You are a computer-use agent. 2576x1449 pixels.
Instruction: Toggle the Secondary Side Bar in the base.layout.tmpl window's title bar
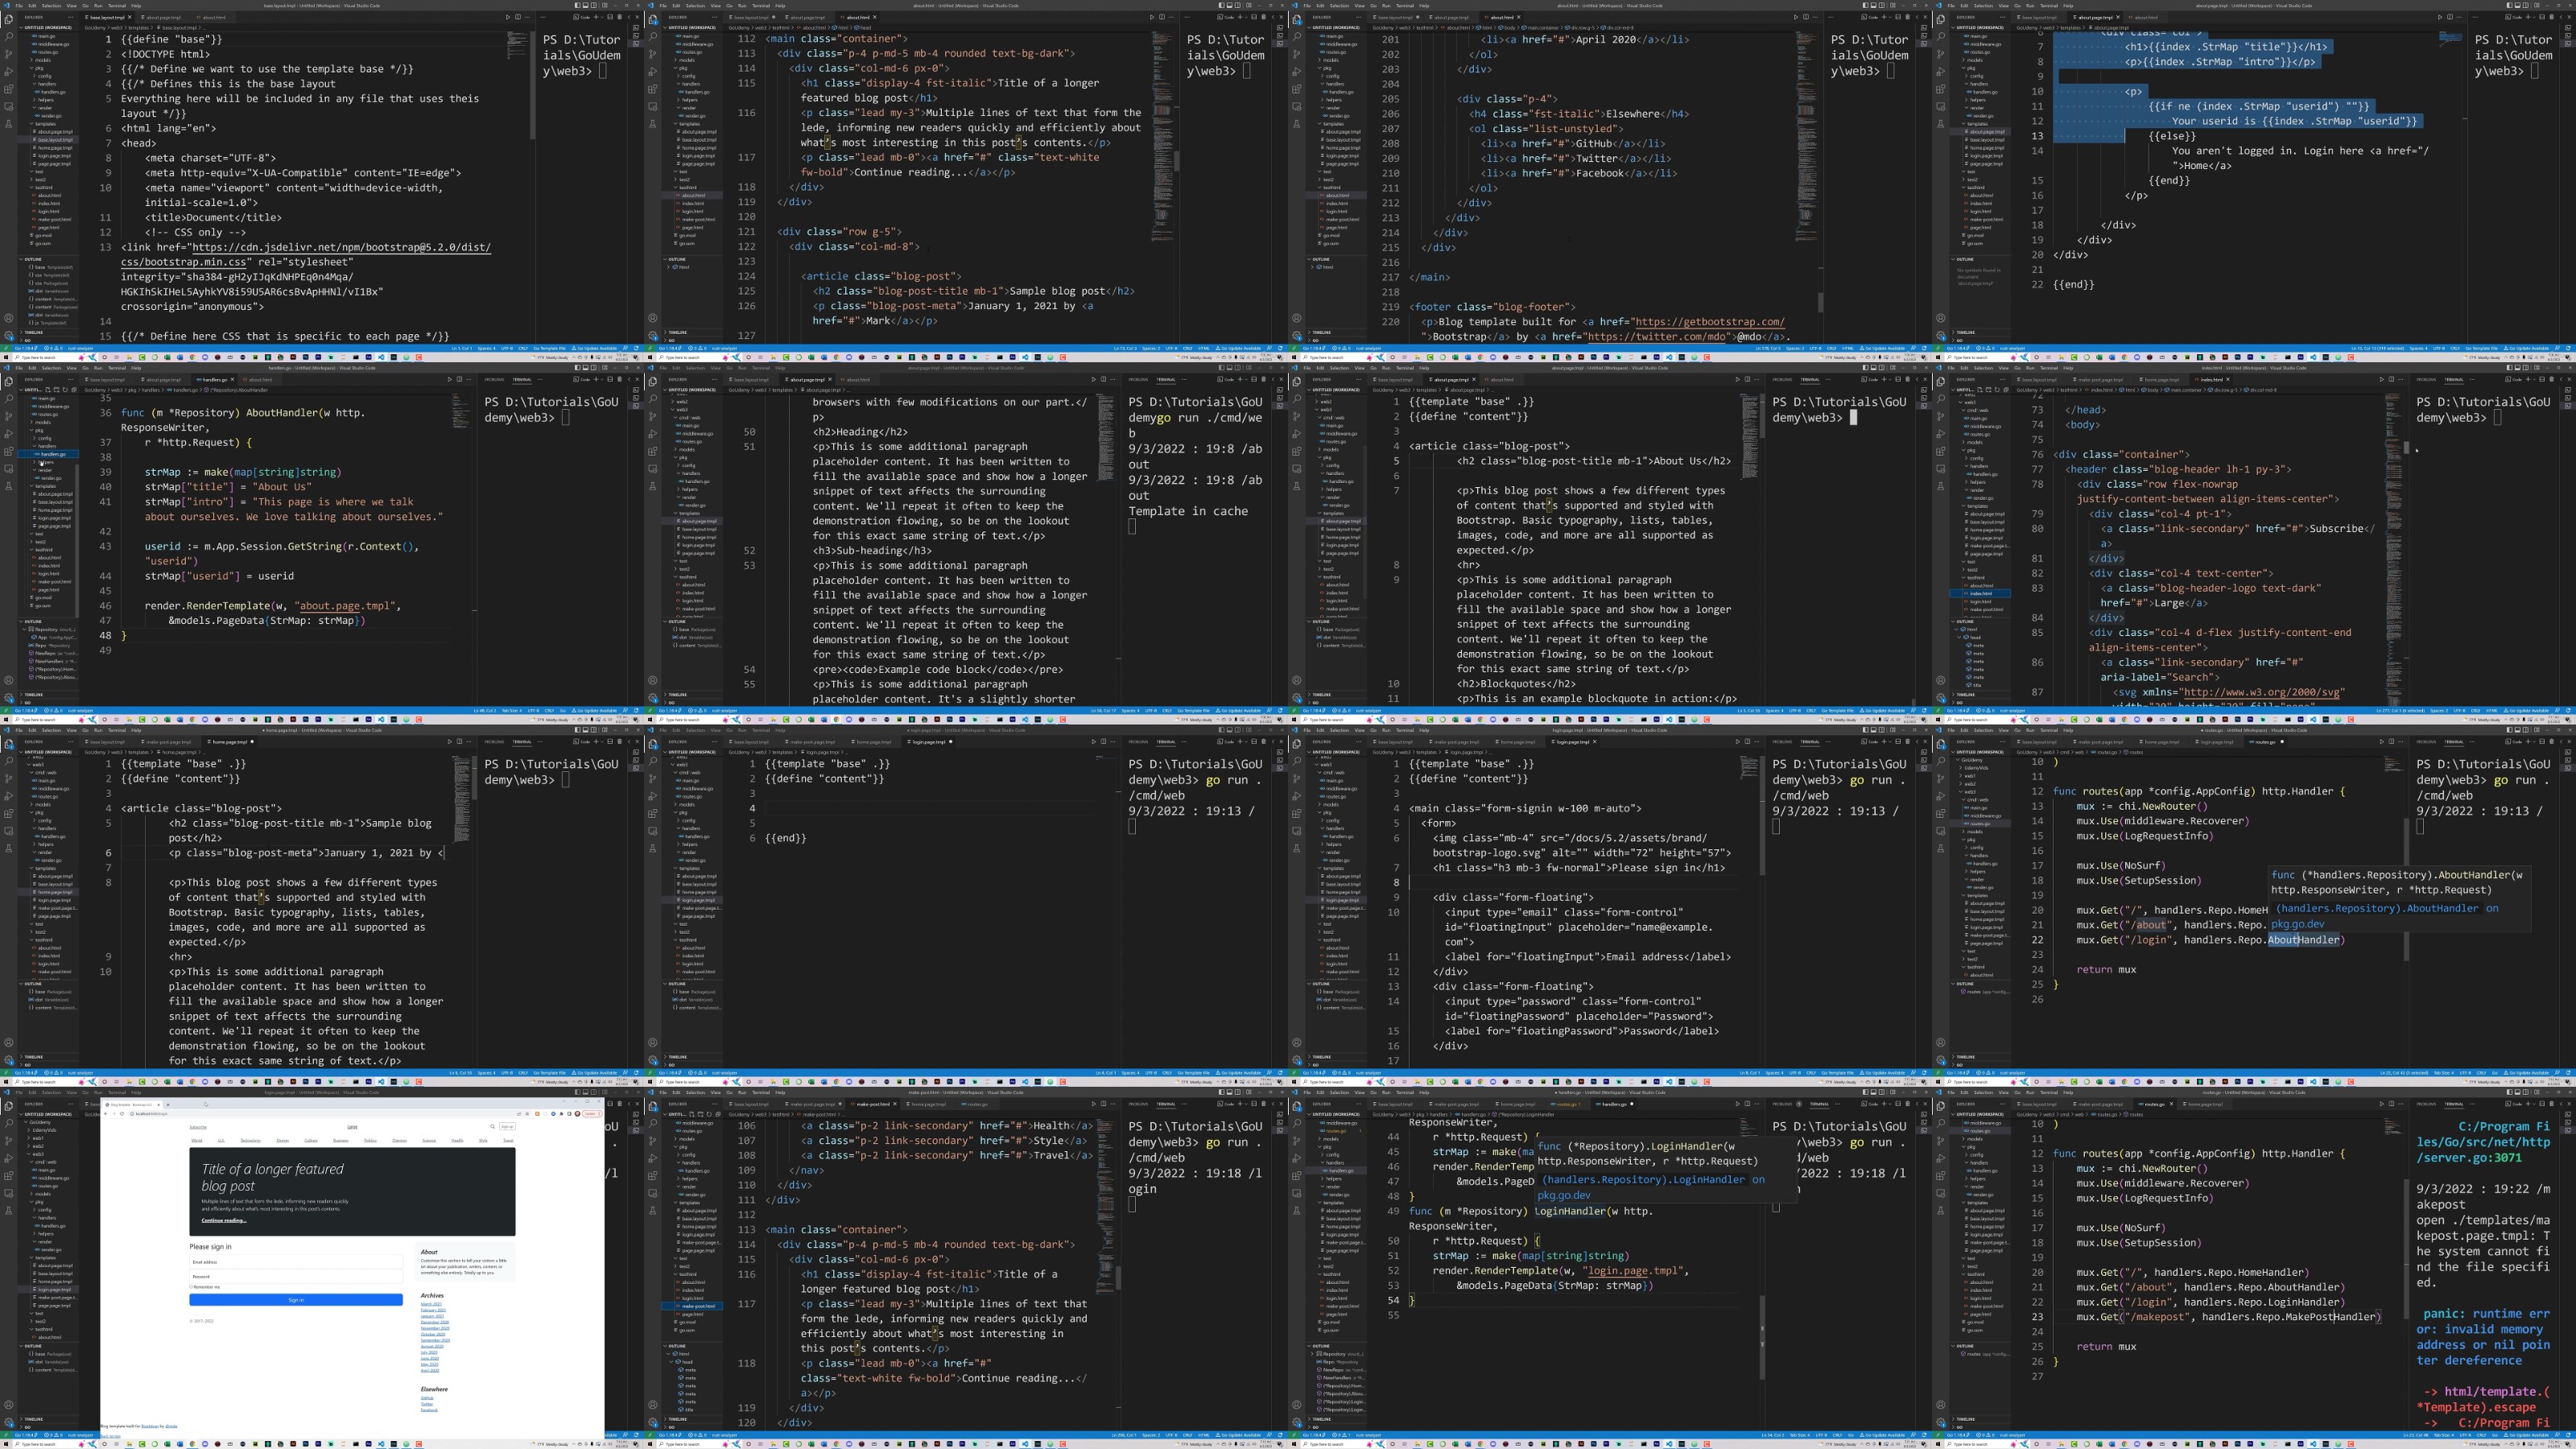pos(594,5)
